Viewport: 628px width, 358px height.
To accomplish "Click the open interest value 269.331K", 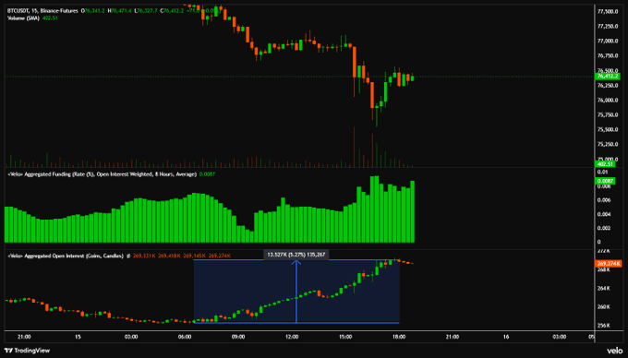I will click(144, 256).
